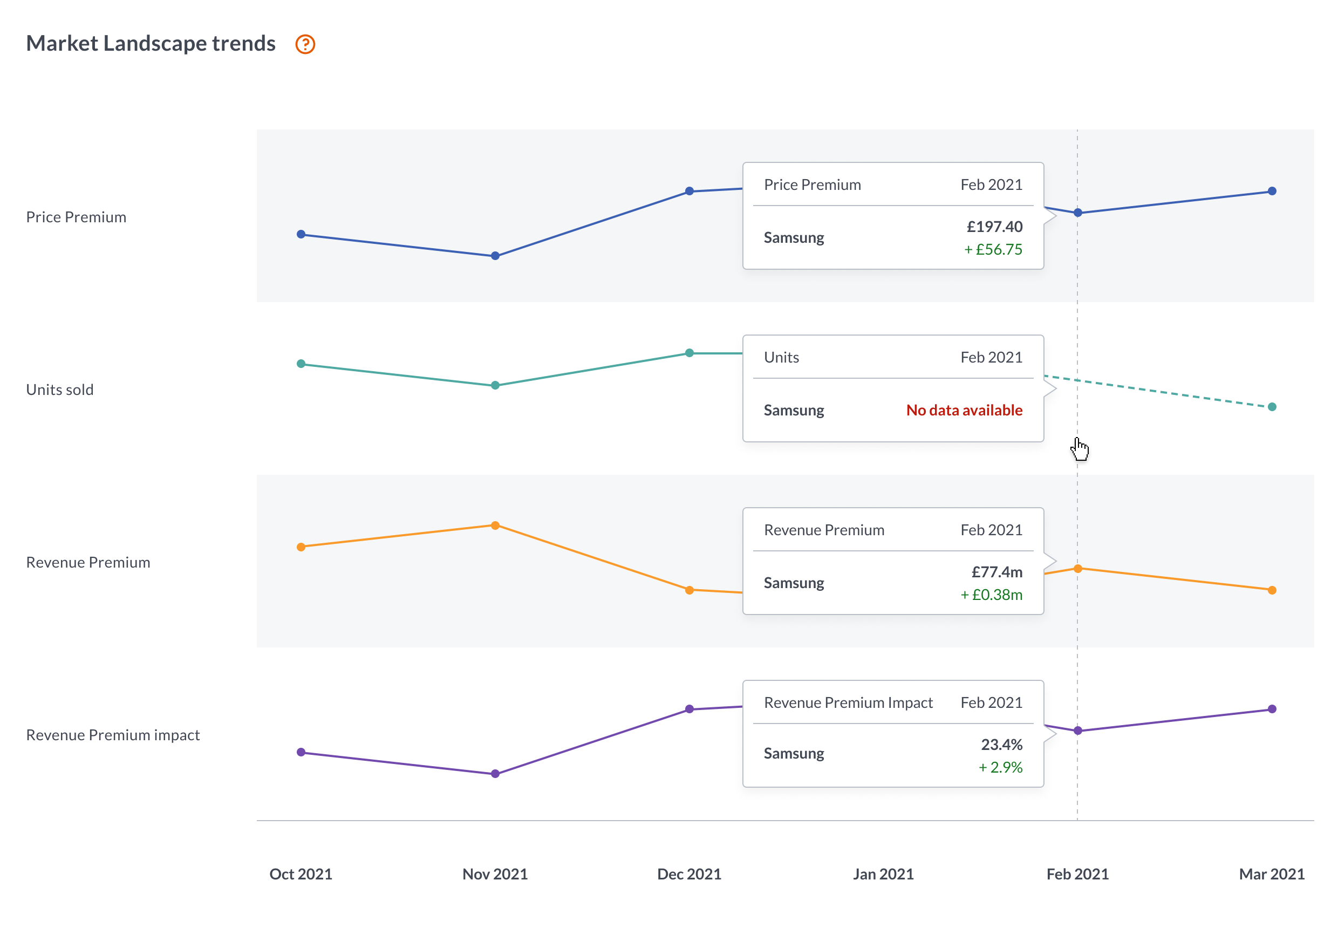Viewport: 1338px width, 928px height.
Task: Click the Price Premium row label
Action: pyautogui.click(x=76, y=217)
